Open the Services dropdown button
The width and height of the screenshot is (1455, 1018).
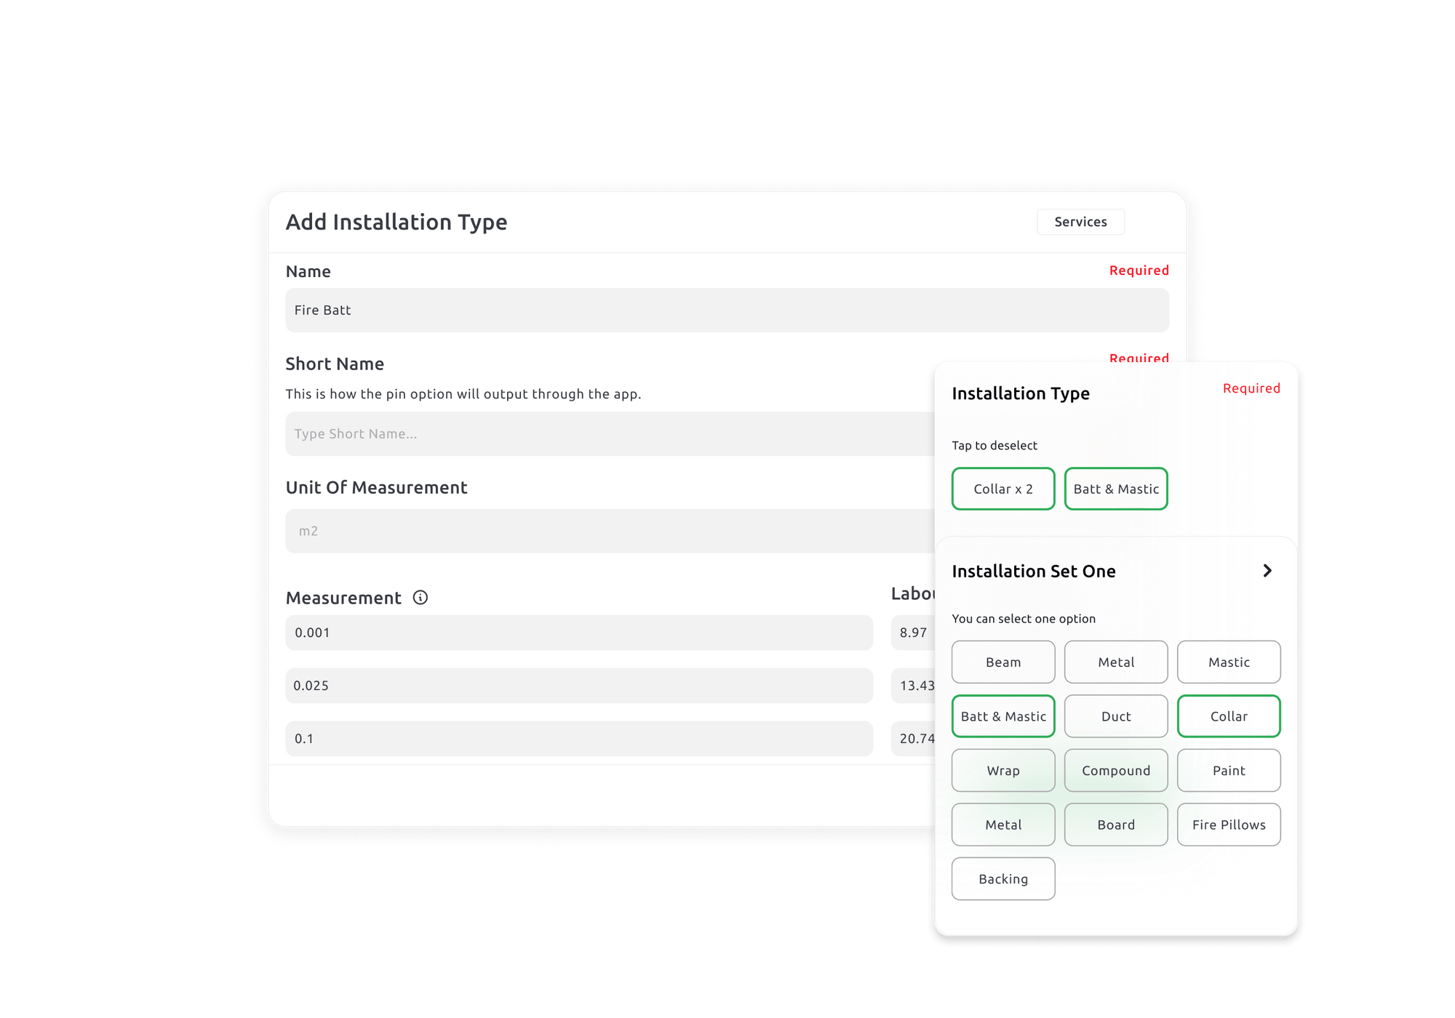coord(1080,222)
